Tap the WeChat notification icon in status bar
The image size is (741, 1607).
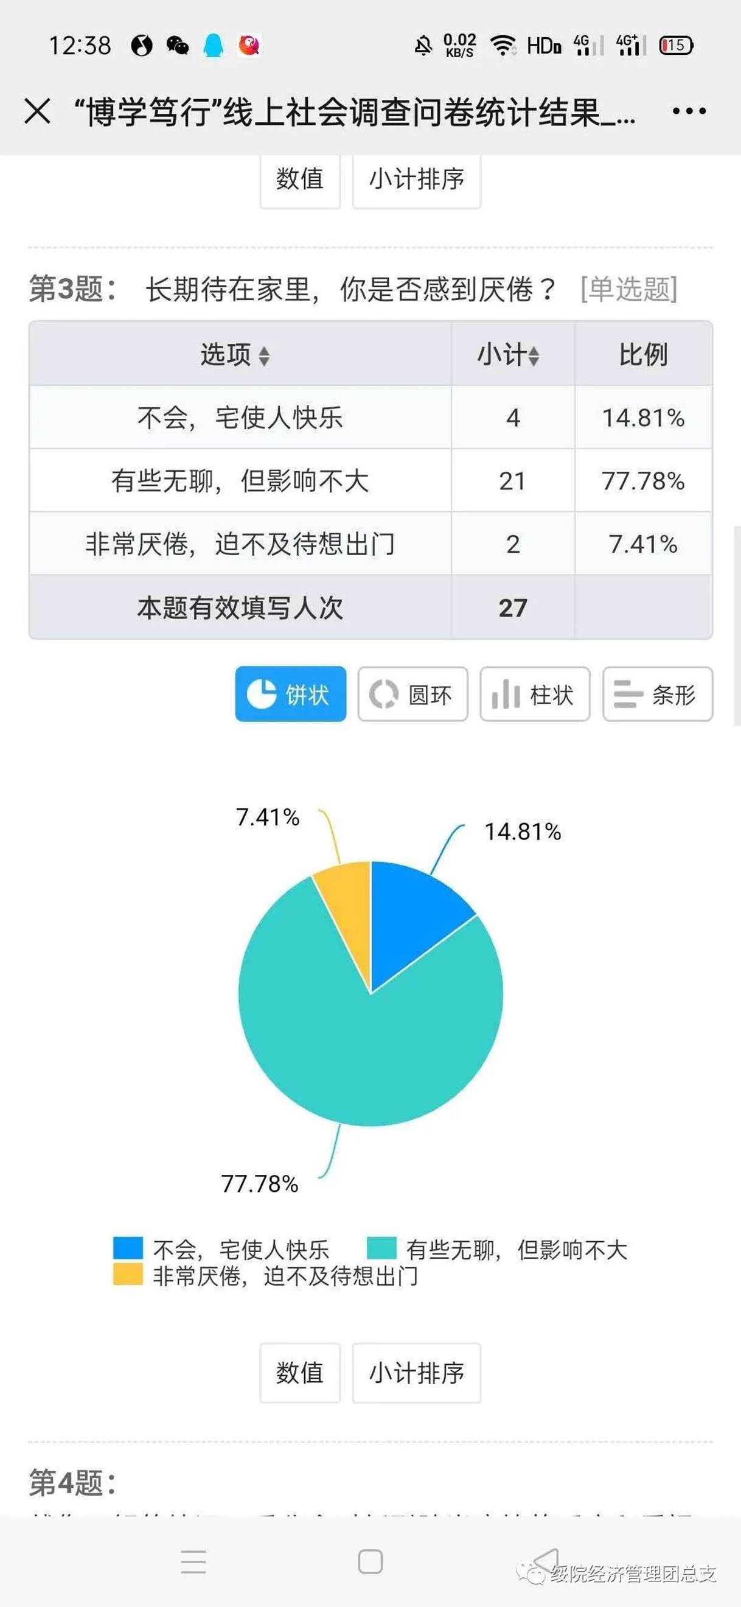pos(178,46)
